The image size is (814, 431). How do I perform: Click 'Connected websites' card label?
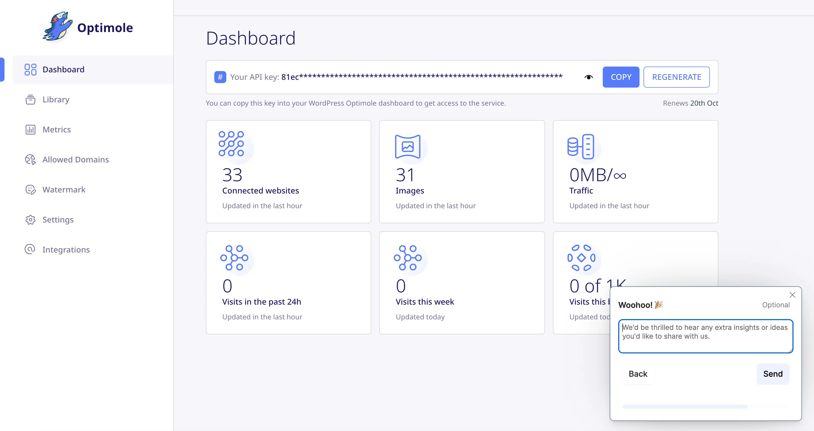click(x=260, y=190)
